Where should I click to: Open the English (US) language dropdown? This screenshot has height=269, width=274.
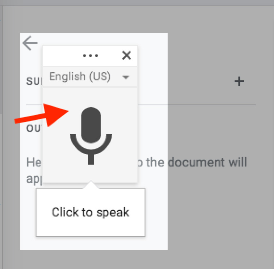tap(80, 77)
